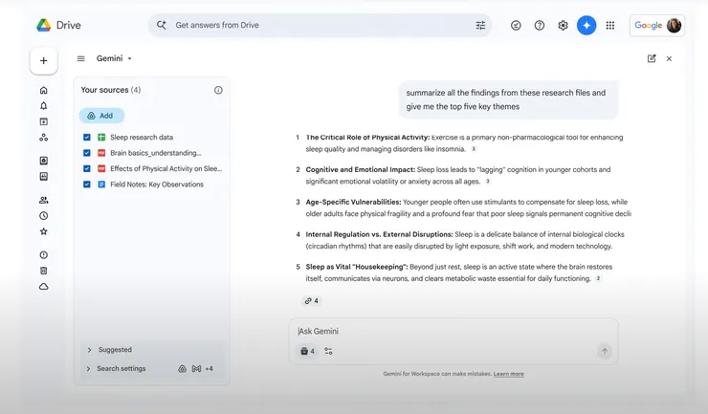Open Trash bin icon in sidebar
The height and width of the screenshot is (414, 708).
click(x=44, y=271)
